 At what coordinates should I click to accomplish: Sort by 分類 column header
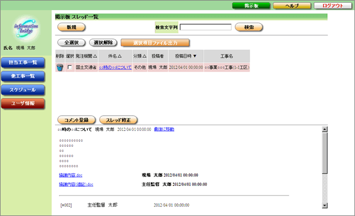140,56
